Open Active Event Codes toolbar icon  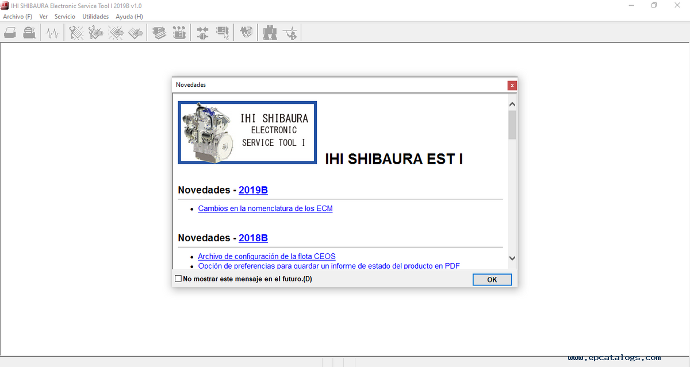116,33
